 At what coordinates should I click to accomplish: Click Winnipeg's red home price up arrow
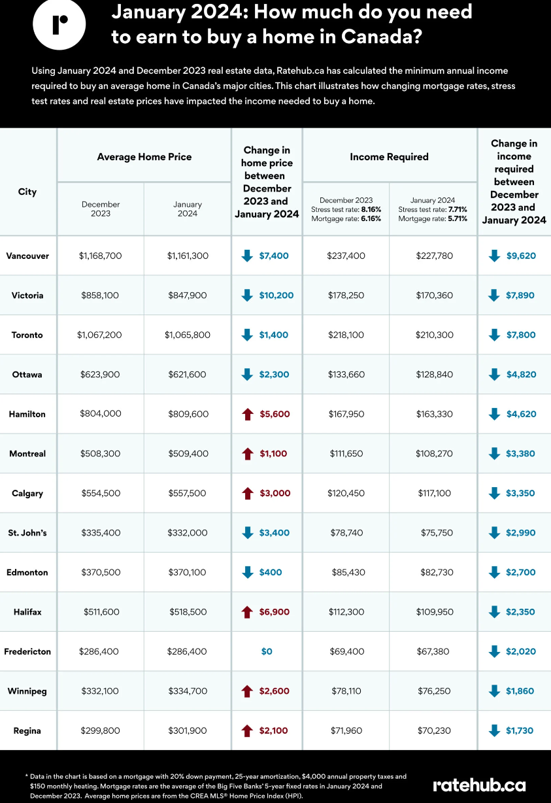pos(247,691)
